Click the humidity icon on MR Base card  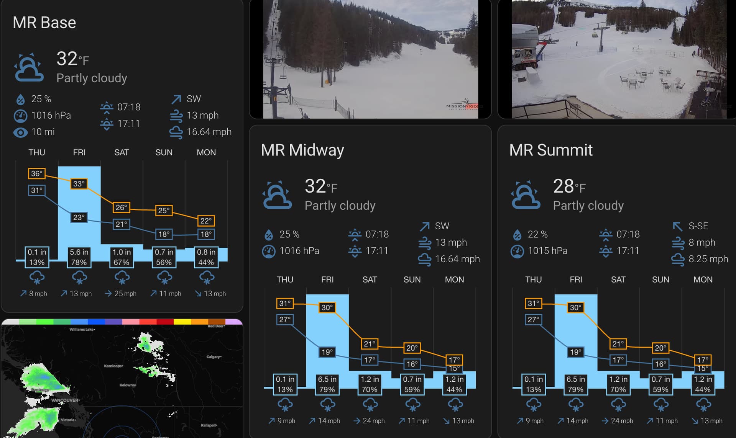(x=21, y=99)
